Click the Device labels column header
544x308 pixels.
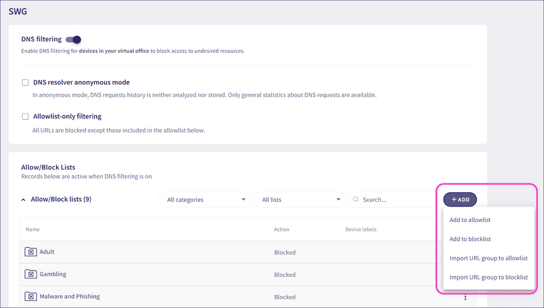tap(361, 229)
